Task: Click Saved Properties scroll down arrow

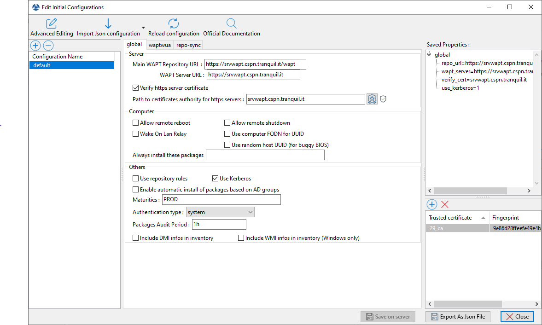Action: (536, 183)
